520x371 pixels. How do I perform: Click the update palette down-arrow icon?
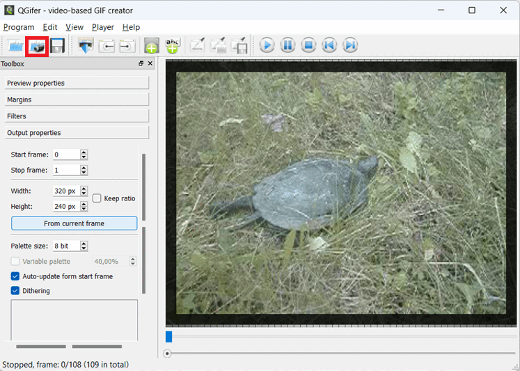click(x=86, y=45)
